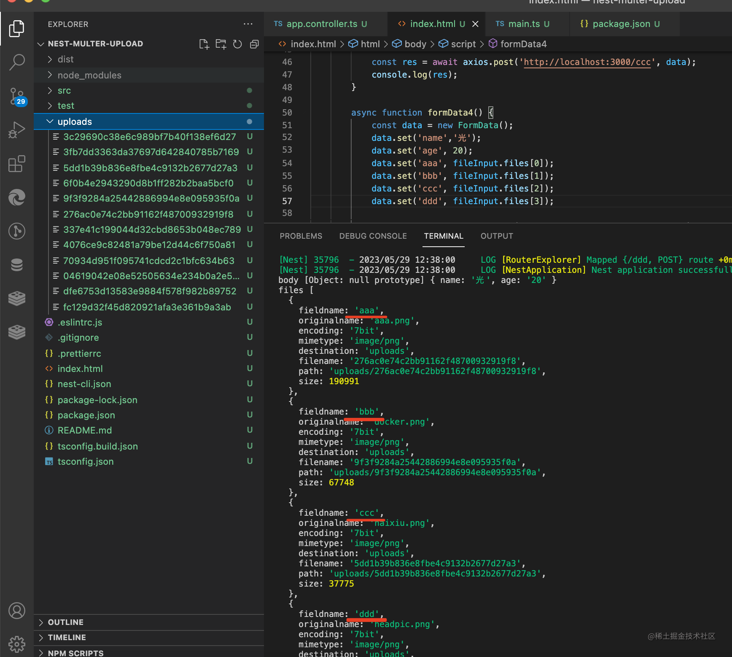Open the Manage gear settings icon
The height and width of the screenshot is (657, 732).
(x=17, y=644)
